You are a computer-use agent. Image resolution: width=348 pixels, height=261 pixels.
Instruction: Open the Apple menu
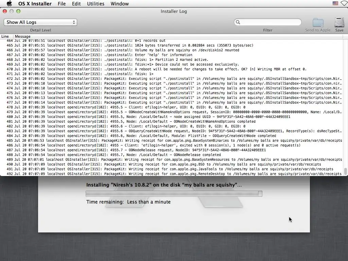coord(9,3)
